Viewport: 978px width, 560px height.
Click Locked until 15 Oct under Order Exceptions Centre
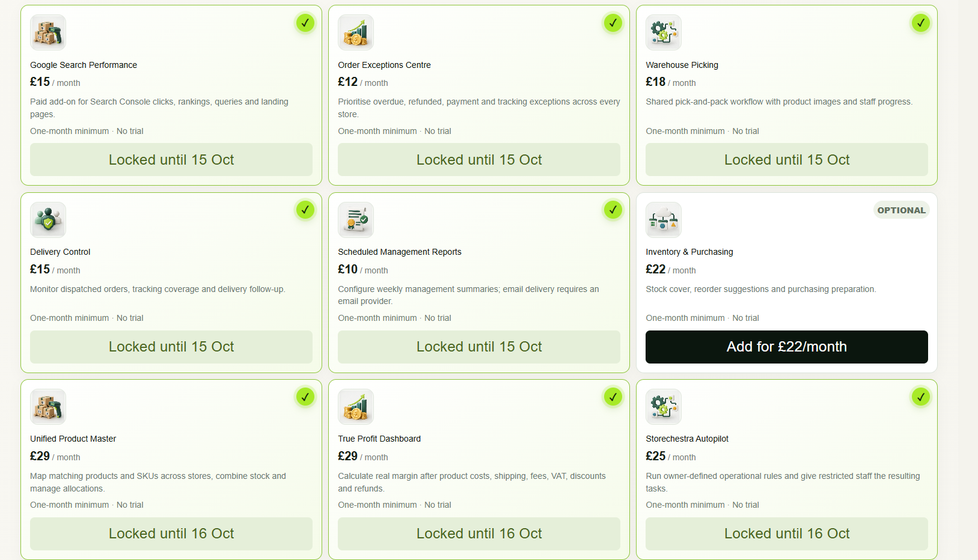click(x=479, y=160)
